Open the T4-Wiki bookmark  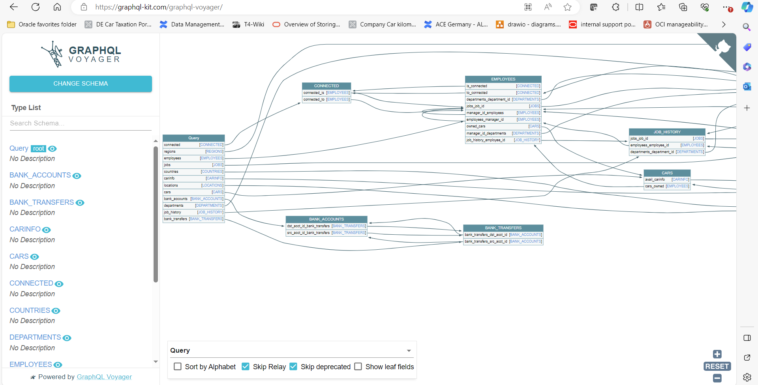click(x=248, y=24)
